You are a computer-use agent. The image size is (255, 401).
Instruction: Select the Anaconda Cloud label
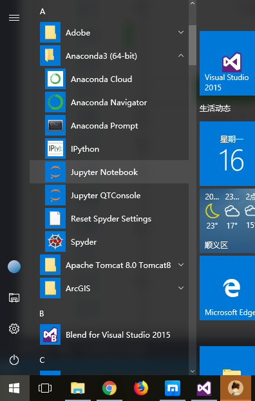(102, 79)
